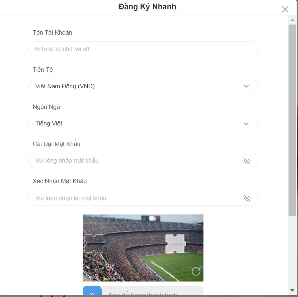Close the Đăng Ký Nhanh dialog

coord(285,9)
